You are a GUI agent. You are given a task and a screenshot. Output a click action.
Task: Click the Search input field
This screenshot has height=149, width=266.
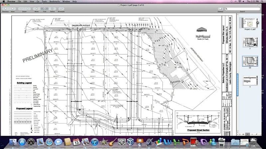242,9
